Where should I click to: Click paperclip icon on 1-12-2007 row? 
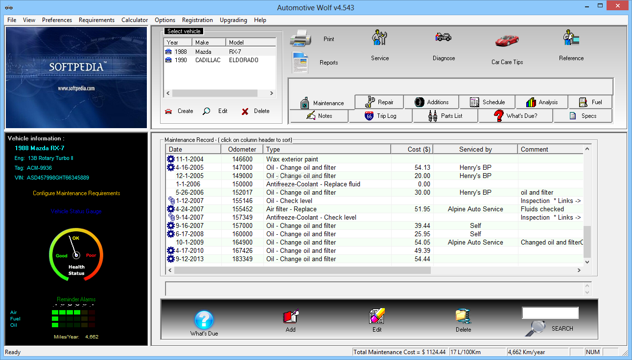[x=171, y=201]
